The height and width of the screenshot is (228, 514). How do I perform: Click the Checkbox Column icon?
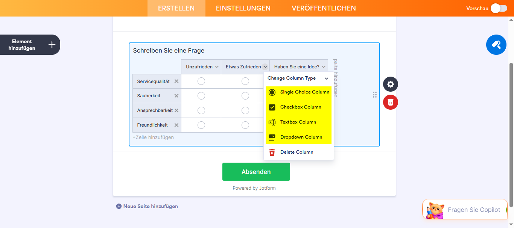click(272, 107)
